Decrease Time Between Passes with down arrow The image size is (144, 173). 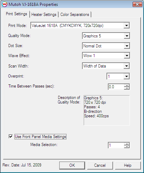click(x=127, y=88)
